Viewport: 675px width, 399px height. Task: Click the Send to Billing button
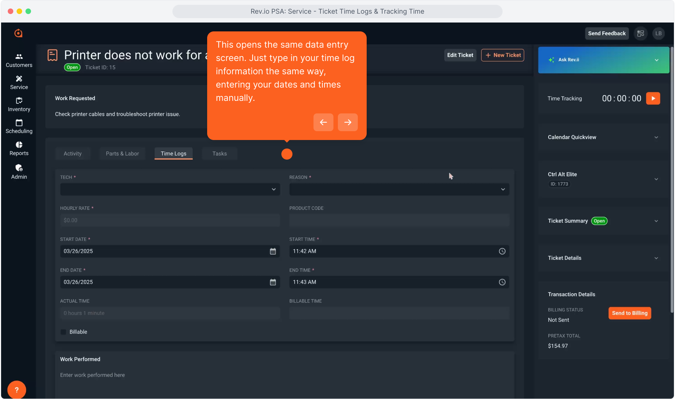(x=630, y=313)
